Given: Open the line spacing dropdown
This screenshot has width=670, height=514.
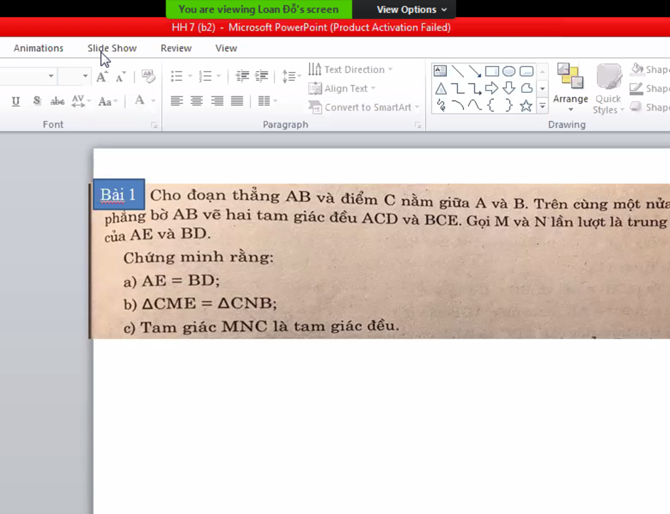Looking at the screenshot, I should (291, 77).
